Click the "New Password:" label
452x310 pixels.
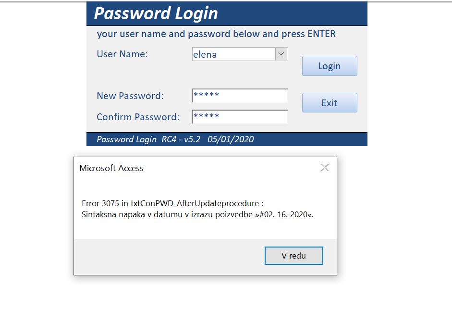[x=130, y=96]
